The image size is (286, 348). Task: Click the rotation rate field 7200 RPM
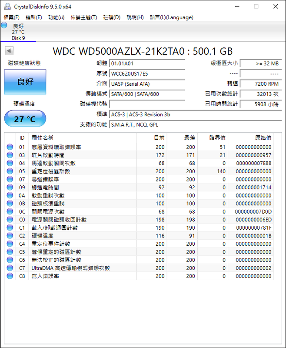click(x=261, y=84)
